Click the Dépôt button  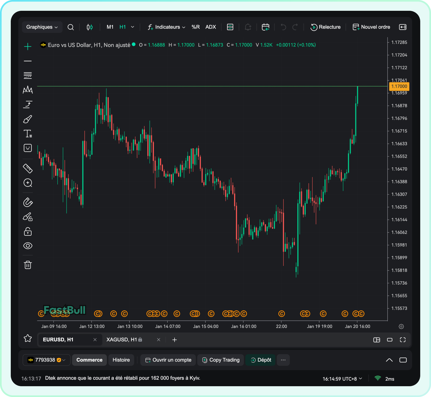coord(260,360)
